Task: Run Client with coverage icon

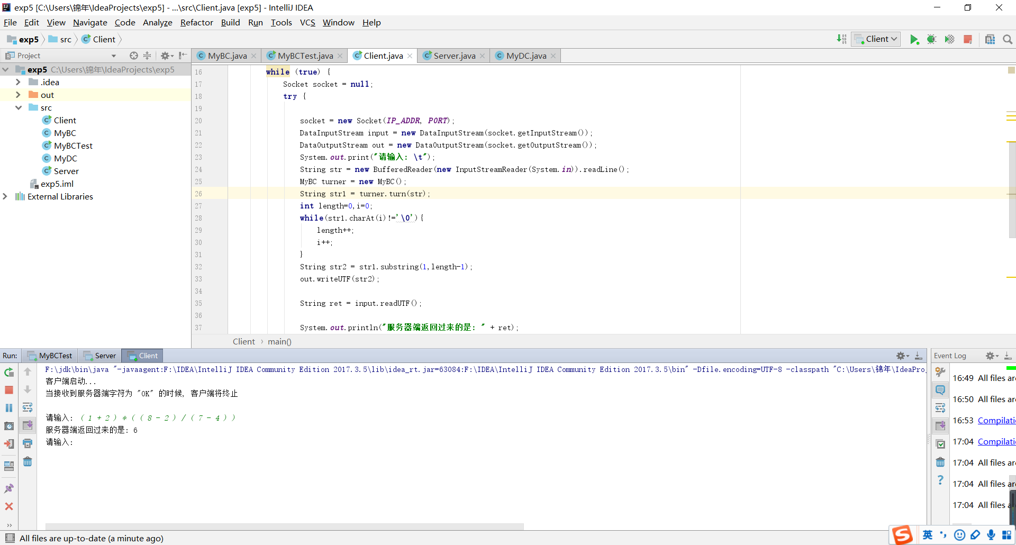Action: click(x=950, y=39)
